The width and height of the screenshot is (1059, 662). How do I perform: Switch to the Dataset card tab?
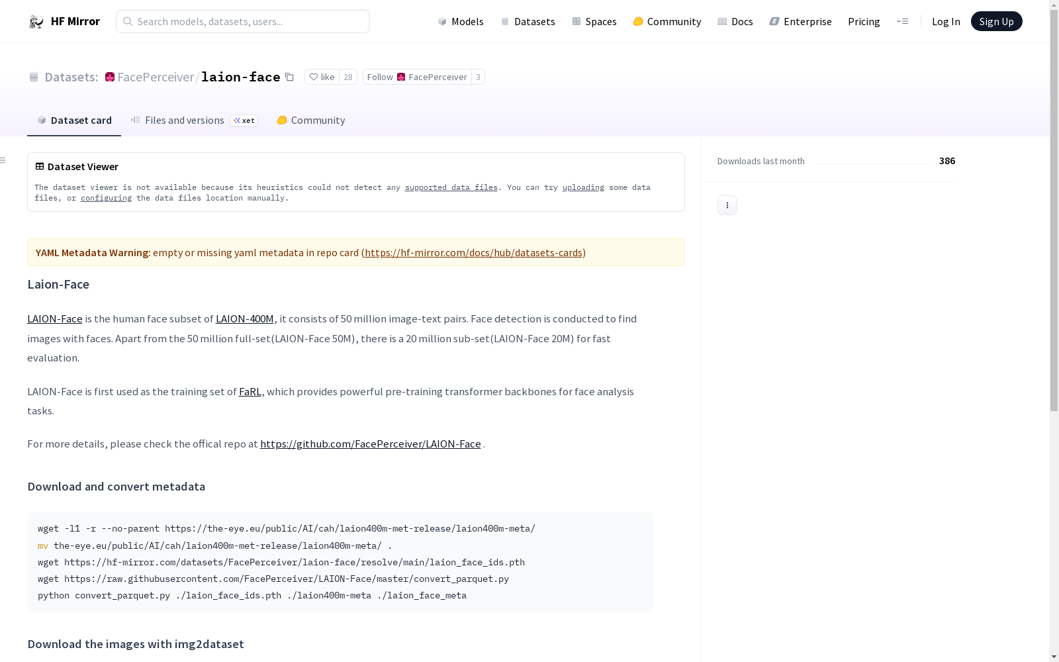[74, 120]
